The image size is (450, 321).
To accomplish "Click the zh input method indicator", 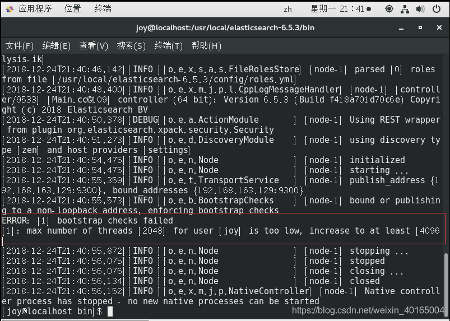I will pyautogui.click(x=287, y=10).
